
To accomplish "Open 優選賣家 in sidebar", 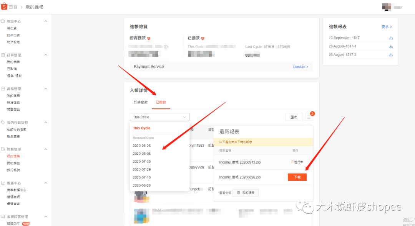I will [13, 204].
